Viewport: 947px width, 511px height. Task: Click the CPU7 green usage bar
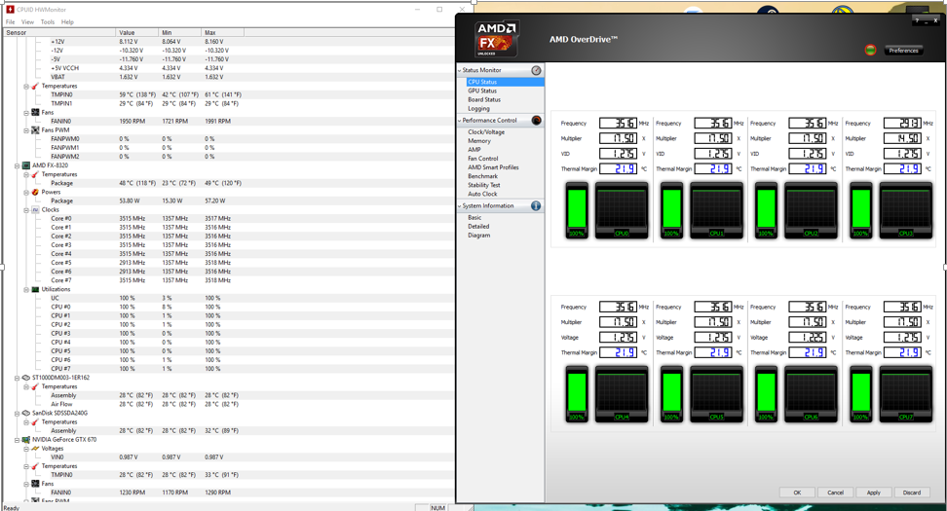(x=860, y=393)
